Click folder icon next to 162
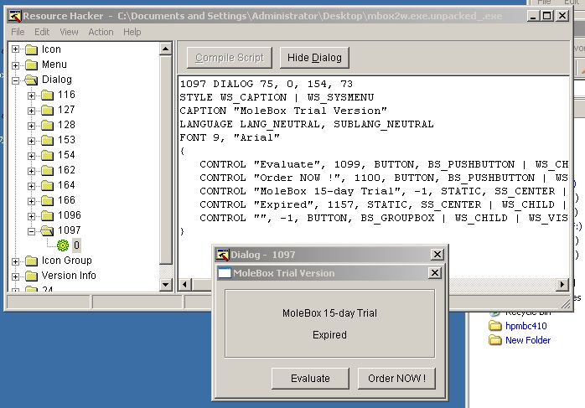This screenshot has height=408, width=585. [48, 170]
